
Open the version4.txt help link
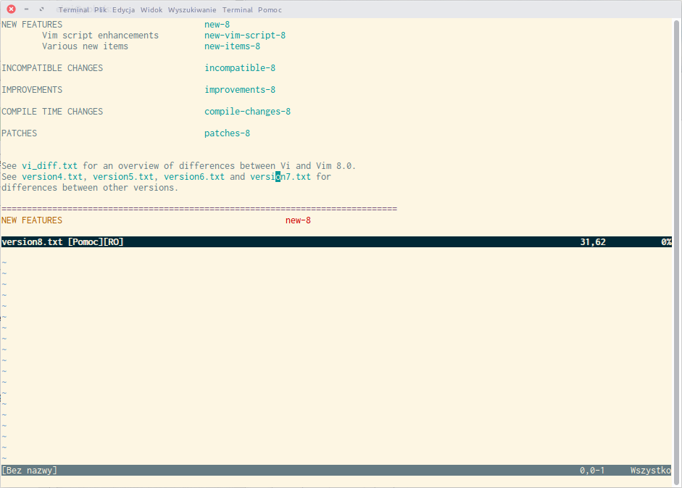[52, 177]
